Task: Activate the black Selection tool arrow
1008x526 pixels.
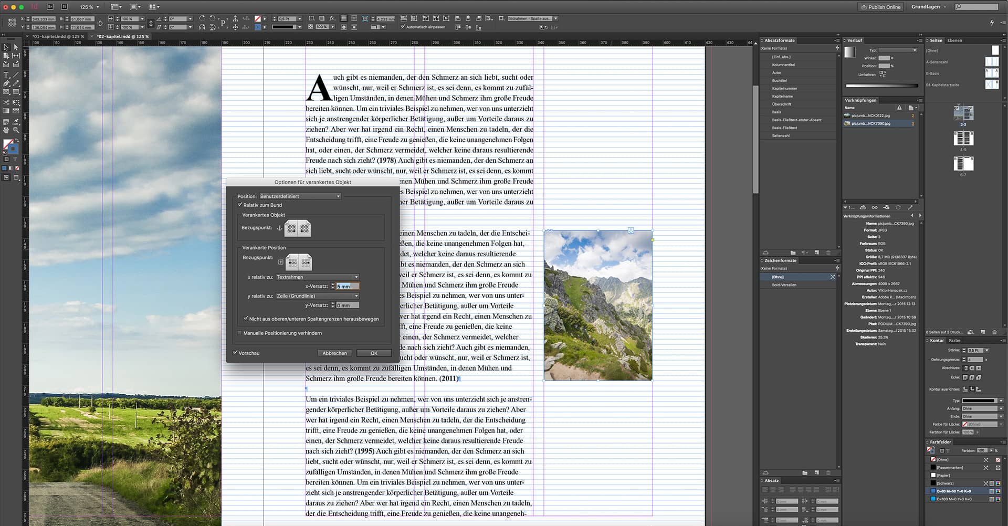Action: click(x=6, y=48)
